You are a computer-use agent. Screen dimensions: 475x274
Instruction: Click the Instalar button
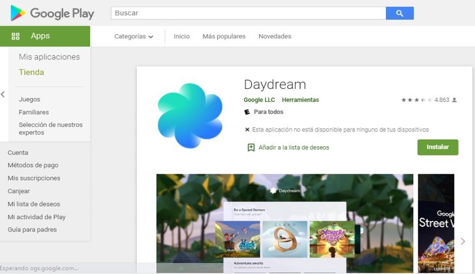click(438, 147)
